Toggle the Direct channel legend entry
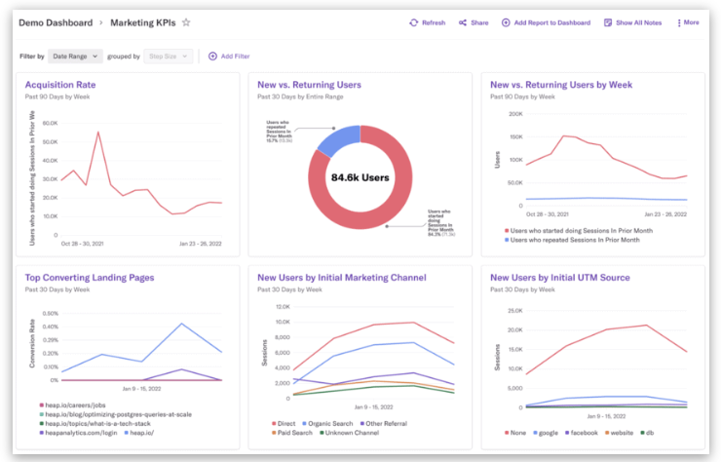Screen dimensions: 721x462 pos(284,423)
